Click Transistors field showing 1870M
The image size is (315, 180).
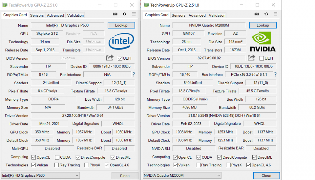coord(235,50)
